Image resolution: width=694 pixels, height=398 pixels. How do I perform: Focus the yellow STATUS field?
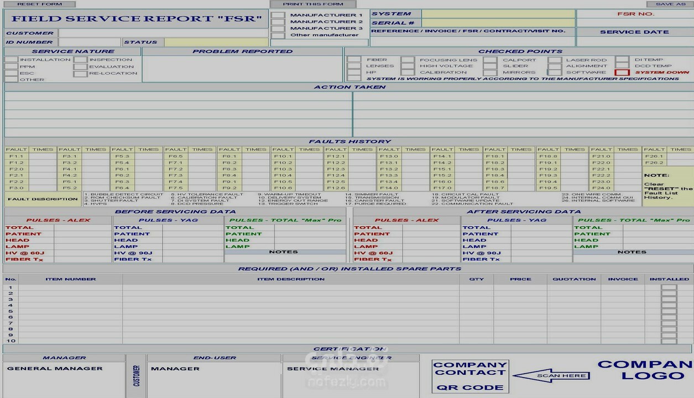click(216, 42)
